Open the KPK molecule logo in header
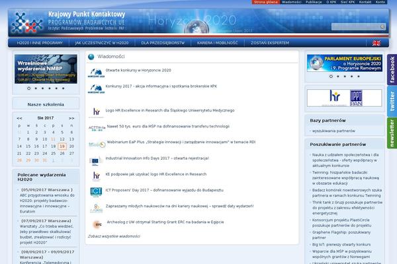This screenshot has width=397, height=264. (27, 22)
